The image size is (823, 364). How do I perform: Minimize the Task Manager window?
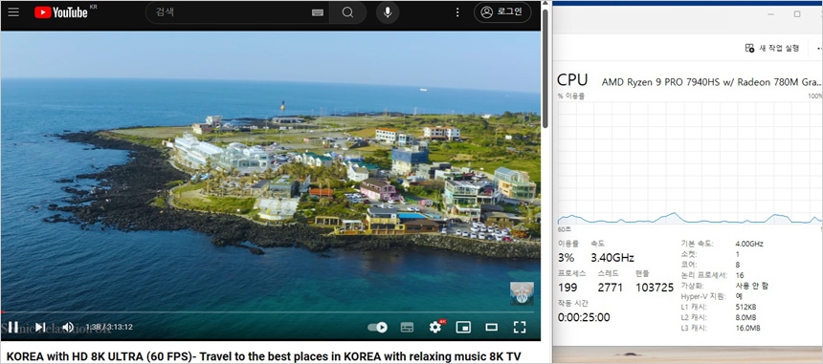pos(772,14)
